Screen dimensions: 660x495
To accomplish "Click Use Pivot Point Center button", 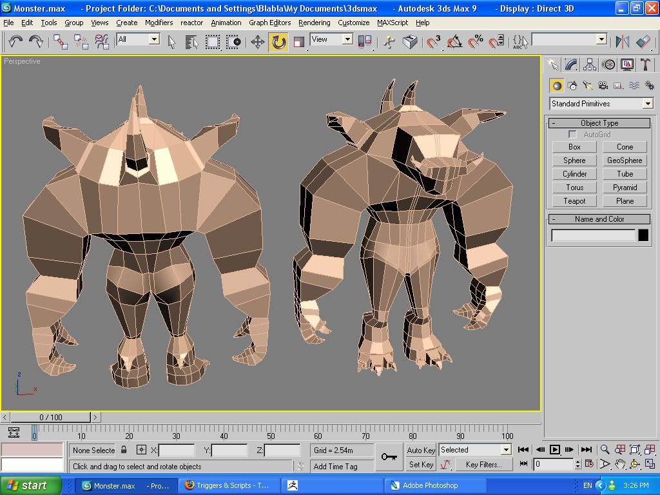I will point(365,42).
